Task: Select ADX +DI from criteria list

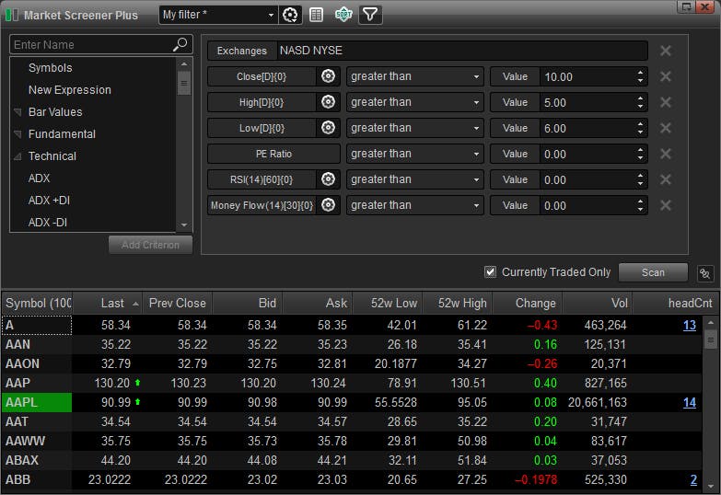Action: pyautogui.click(x=49, y=201)
